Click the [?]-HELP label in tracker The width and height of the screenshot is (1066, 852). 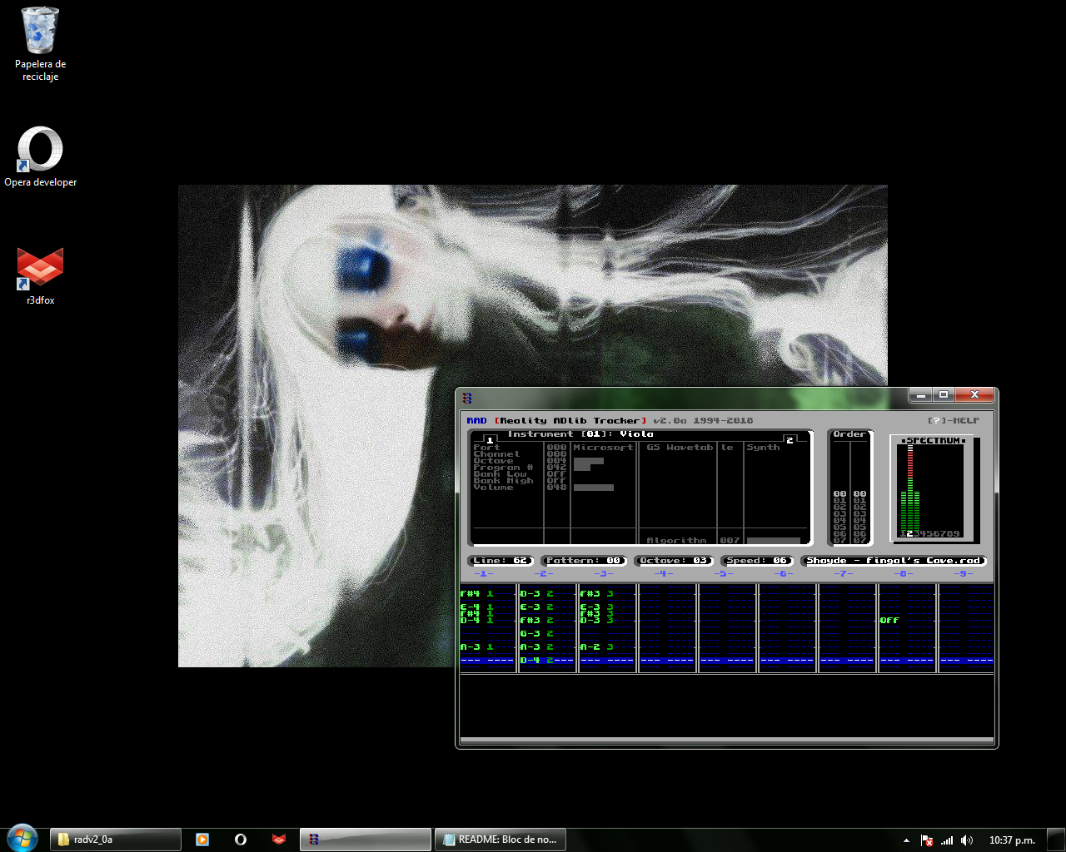click(954, 420)
